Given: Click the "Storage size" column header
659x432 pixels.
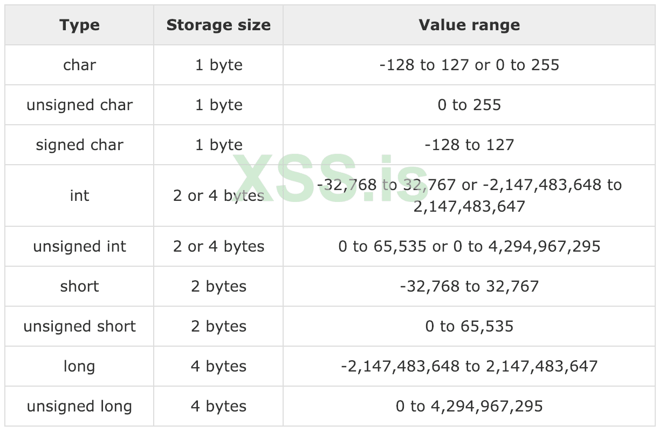Looking at the screenshot, I should pos(218,25).
